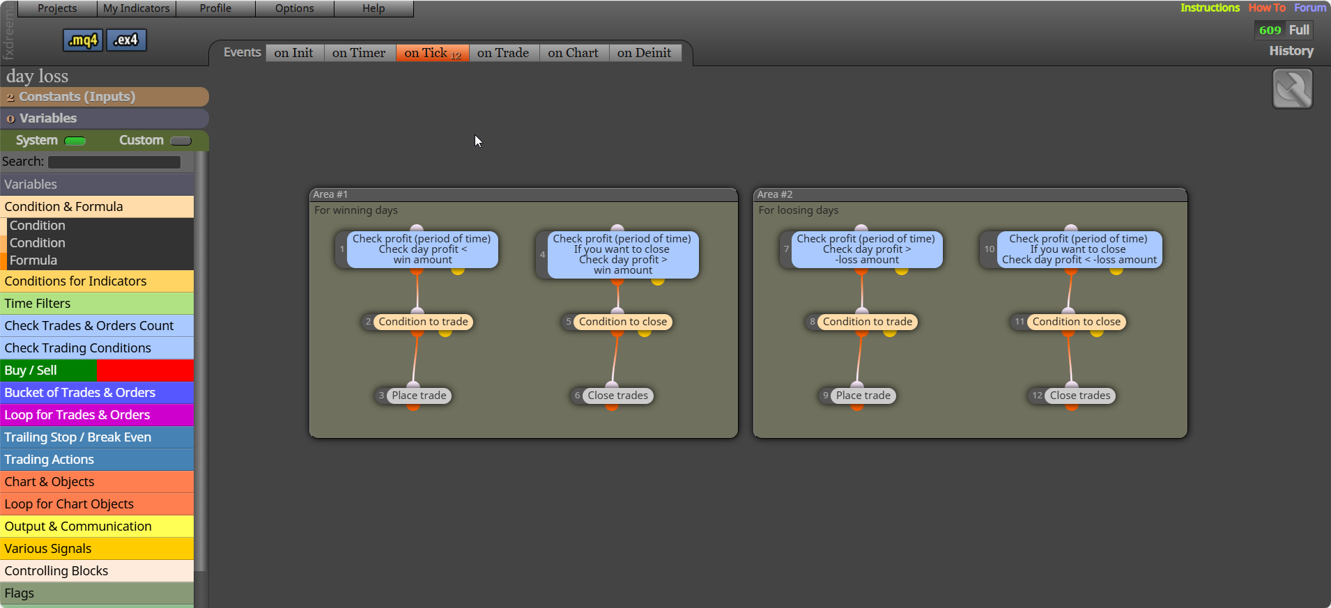Toggle the Custom blocks switch
The height and width of the screenshot is (608, 1331).
point(180,141)
